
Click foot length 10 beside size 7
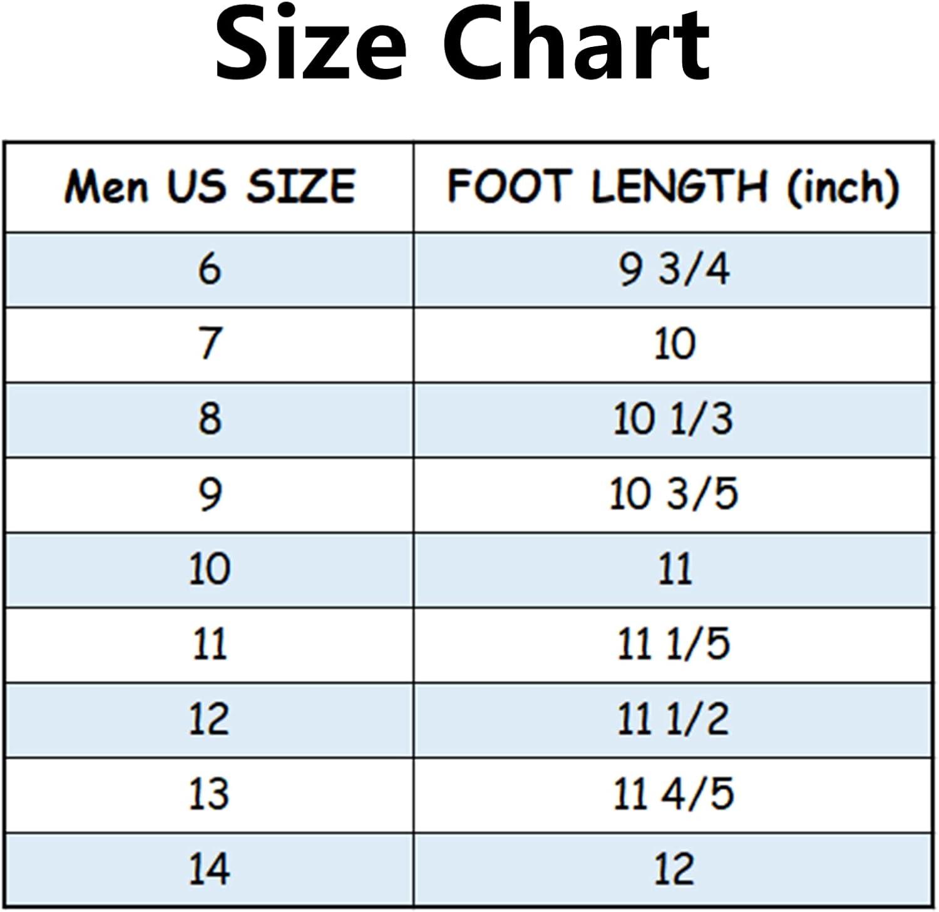674,344
